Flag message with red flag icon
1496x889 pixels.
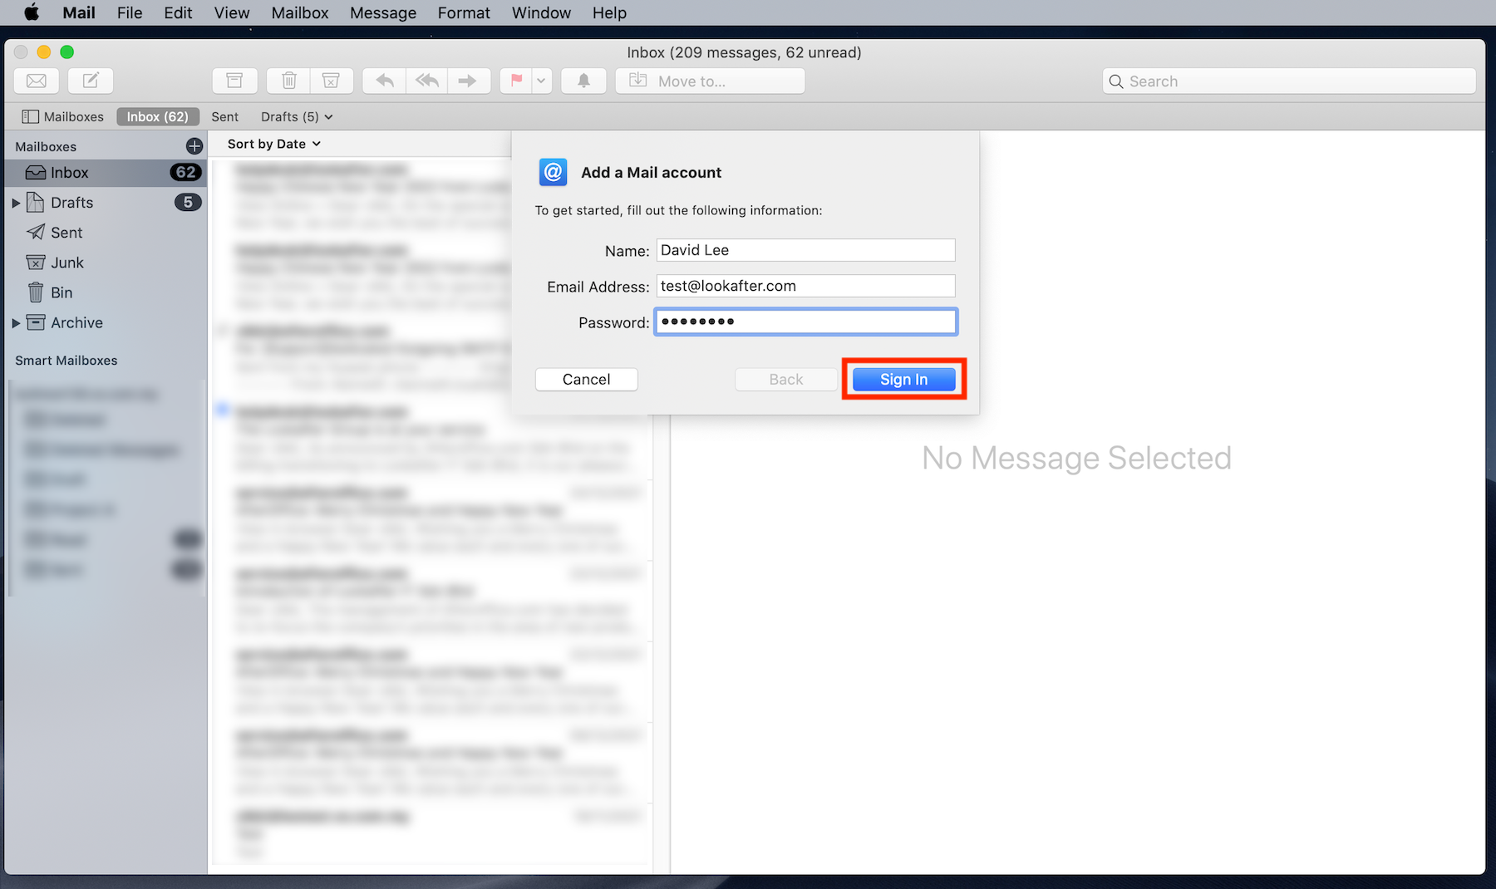point(516,81)
